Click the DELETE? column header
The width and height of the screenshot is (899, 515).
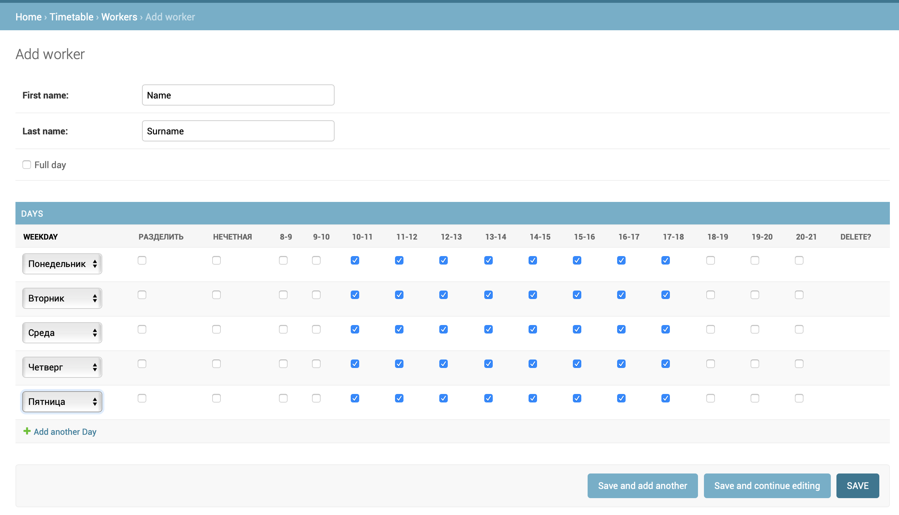(855, 237)
